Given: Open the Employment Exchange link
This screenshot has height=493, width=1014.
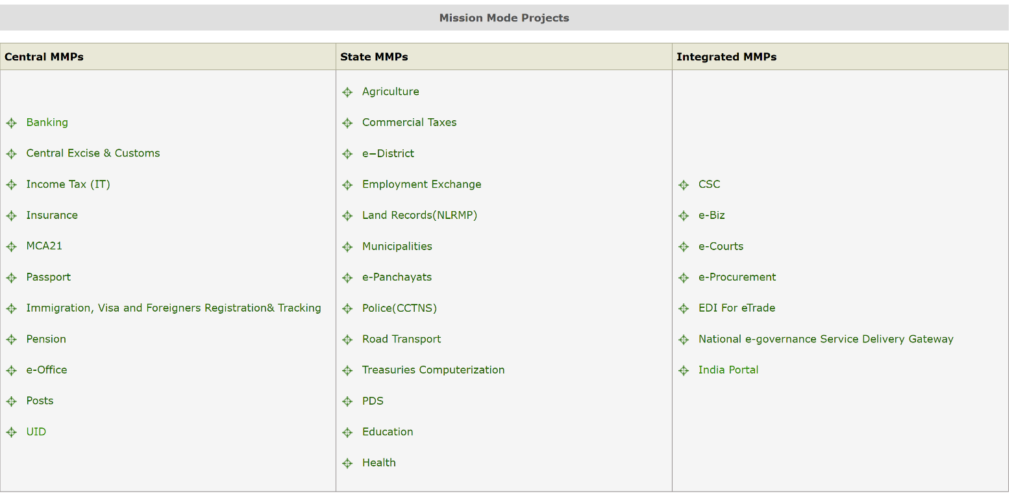Looking at the screenshot, I should [422, 184].
